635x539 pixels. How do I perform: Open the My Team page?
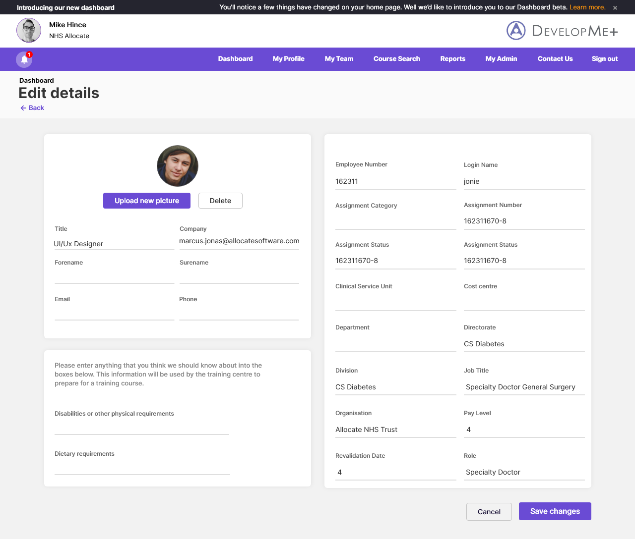339,59
